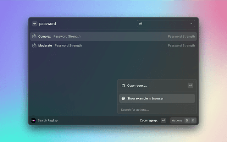Click the Command key icon next to Actions
This screenshot has width=227, height=142.
pyautogui.click(x=187, y=120)
